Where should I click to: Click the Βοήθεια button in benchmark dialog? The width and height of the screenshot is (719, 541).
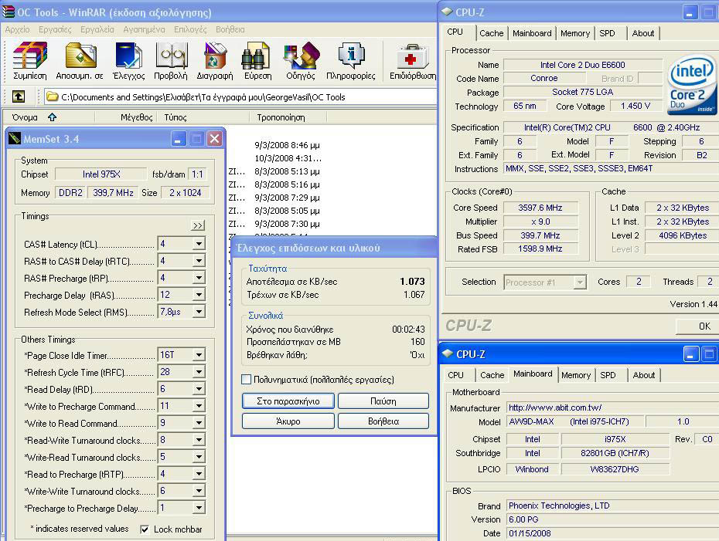click(383, 421)
